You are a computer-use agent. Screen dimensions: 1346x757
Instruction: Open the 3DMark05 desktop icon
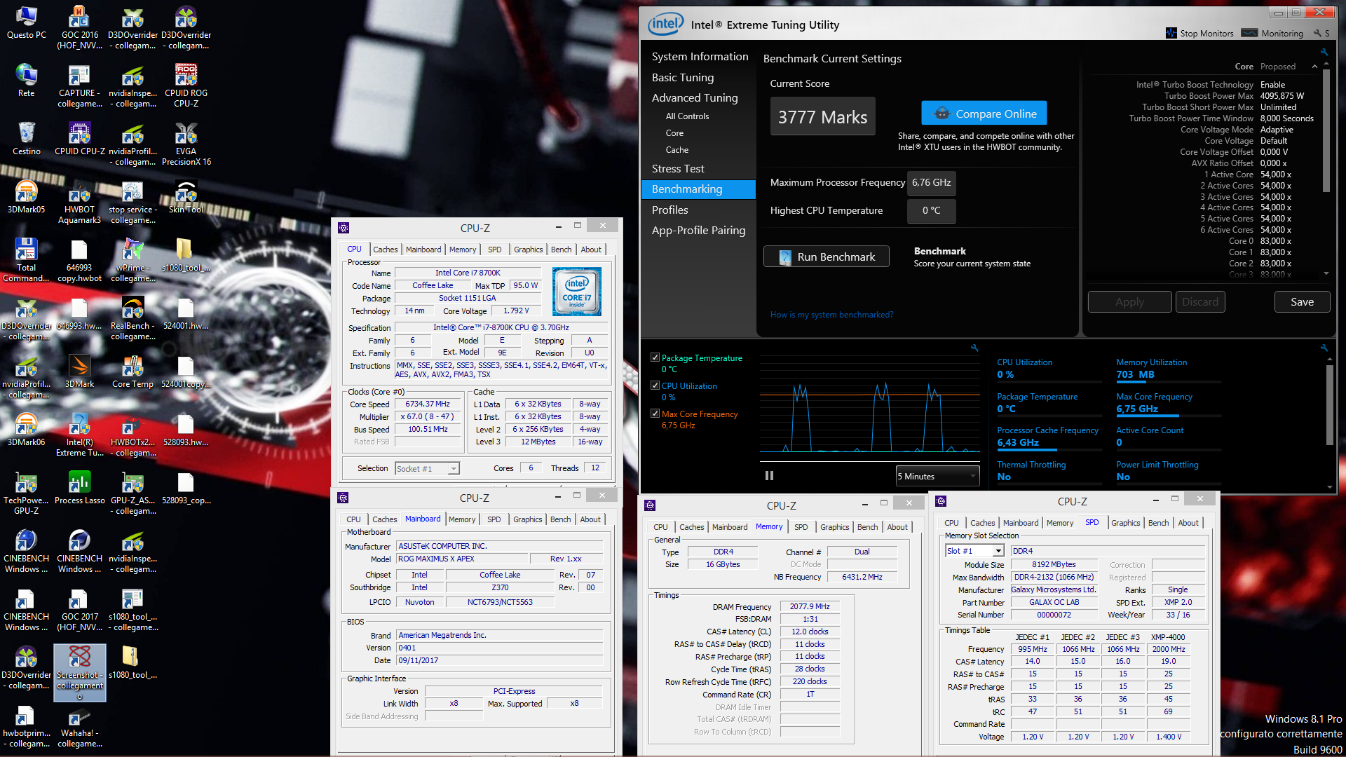pos(26,197)
